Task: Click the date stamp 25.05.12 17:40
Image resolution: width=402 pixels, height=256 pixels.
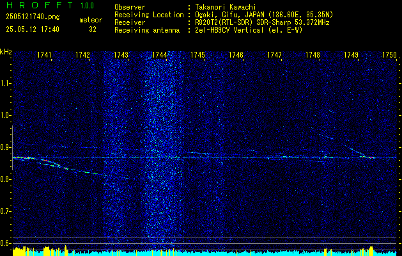Action: click(x=33, y=29)
